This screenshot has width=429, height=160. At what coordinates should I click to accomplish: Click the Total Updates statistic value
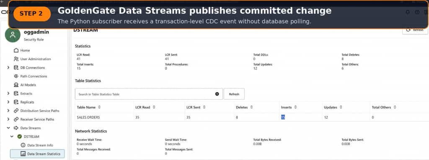click(255, 69)
